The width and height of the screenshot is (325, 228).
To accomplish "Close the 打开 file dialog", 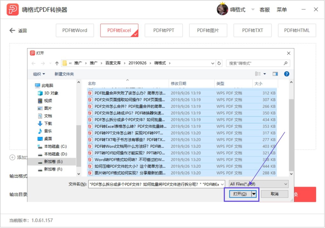I will pyautogui.click(x=289, y=53).
